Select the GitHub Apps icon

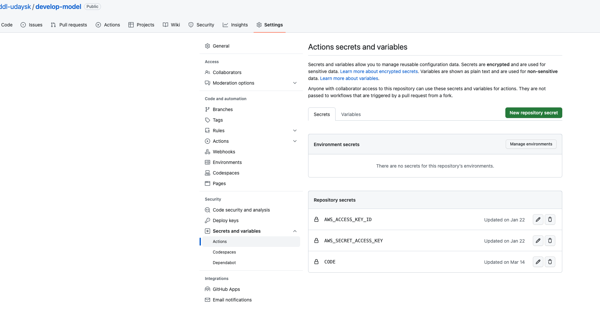(208, 289)
